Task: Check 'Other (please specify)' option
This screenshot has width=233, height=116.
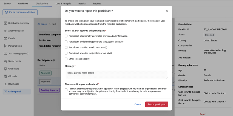Action: (x=66, y=59)
